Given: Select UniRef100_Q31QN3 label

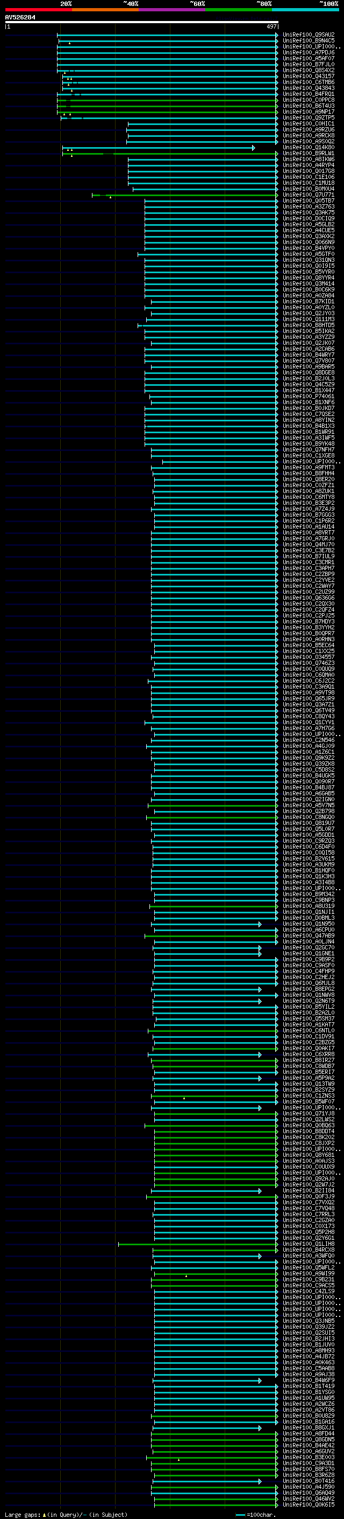Looking at the screenshot, I should [309, 260].
